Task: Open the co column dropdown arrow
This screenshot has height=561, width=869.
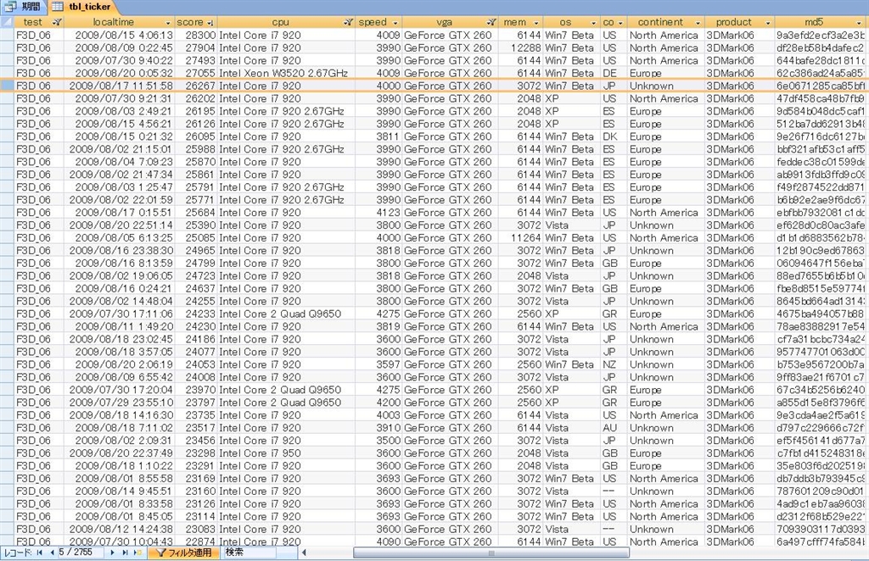Action: coord(620,23)
